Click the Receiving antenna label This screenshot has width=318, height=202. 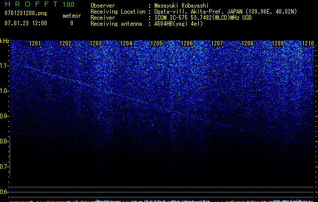click(x=116, y=24)
